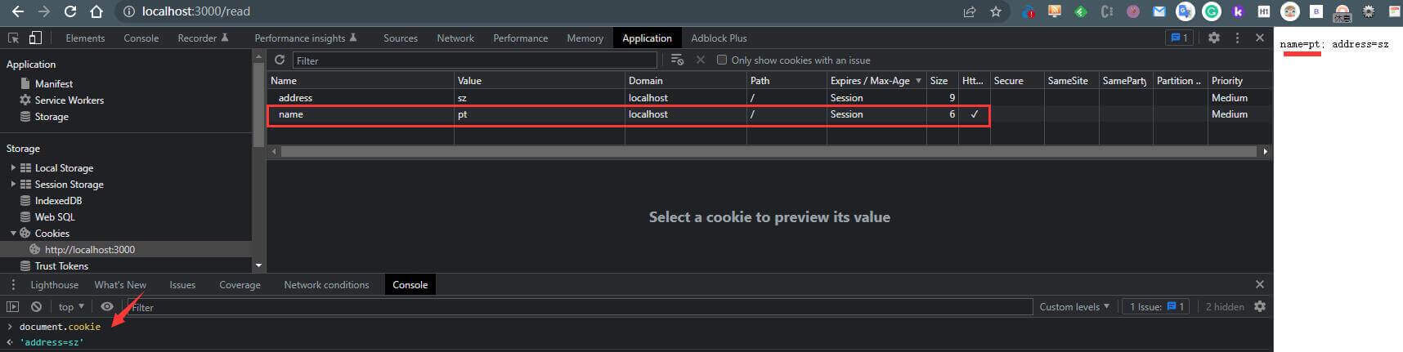Select Service Workers in sidebar
This screenshot has height=352, width=1403.
tap(69, 100)
